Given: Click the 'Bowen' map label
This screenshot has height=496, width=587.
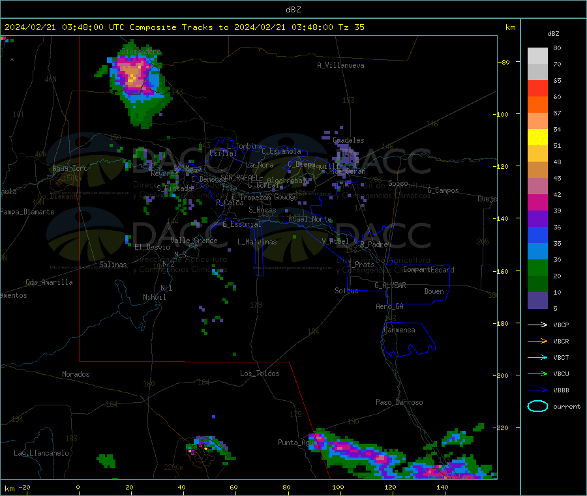Looking at the screenshot, I should [x=434, y=291].
